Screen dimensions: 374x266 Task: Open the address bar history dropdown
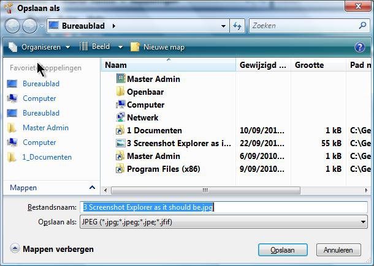point(223,26)
